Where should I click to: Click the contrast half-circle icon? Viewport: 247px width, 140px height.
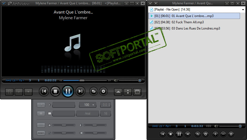(x=81, y=125)
